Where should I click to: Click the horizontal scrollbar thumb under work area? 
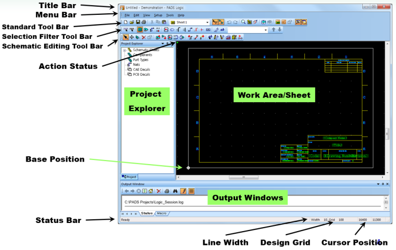click(244, 177)
